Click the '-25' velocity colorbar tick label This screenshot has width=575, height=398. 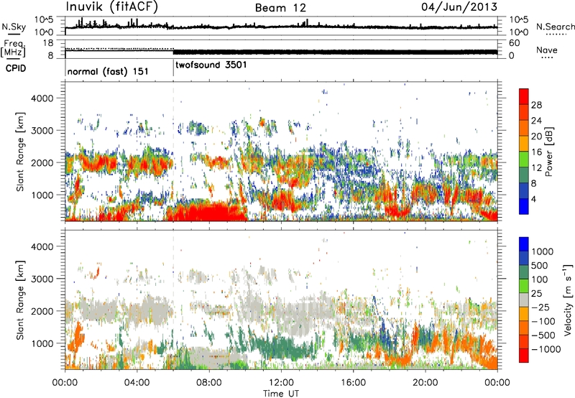[x=540, y=307]
